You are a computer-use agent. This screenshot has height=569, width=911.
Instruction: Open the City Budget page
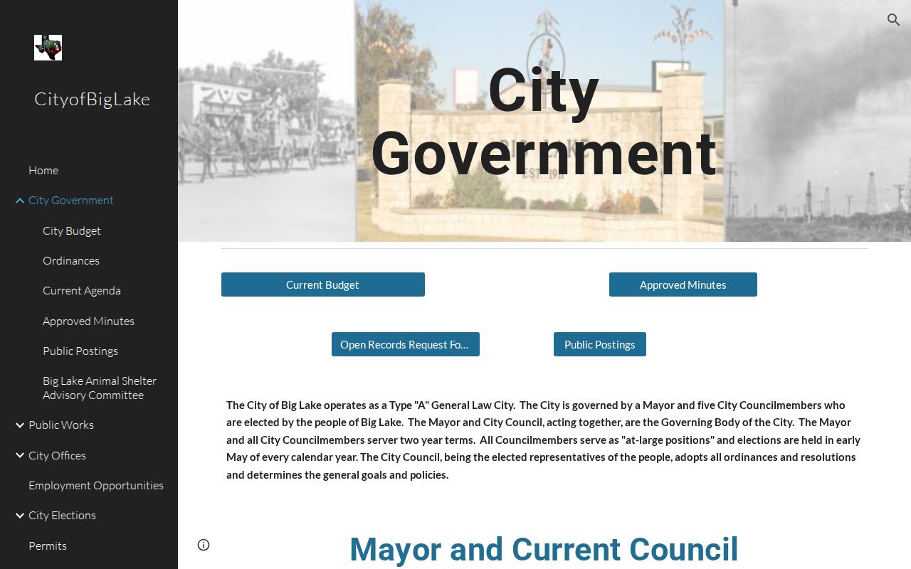(x=72, y=230)
